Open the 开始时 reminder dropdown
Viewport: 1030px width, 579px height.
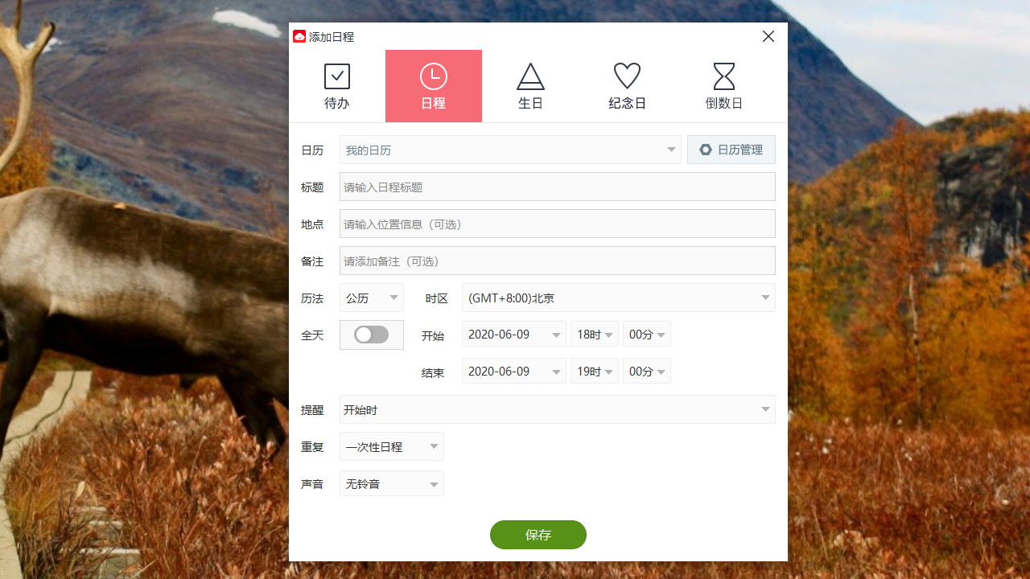[557, 409]
